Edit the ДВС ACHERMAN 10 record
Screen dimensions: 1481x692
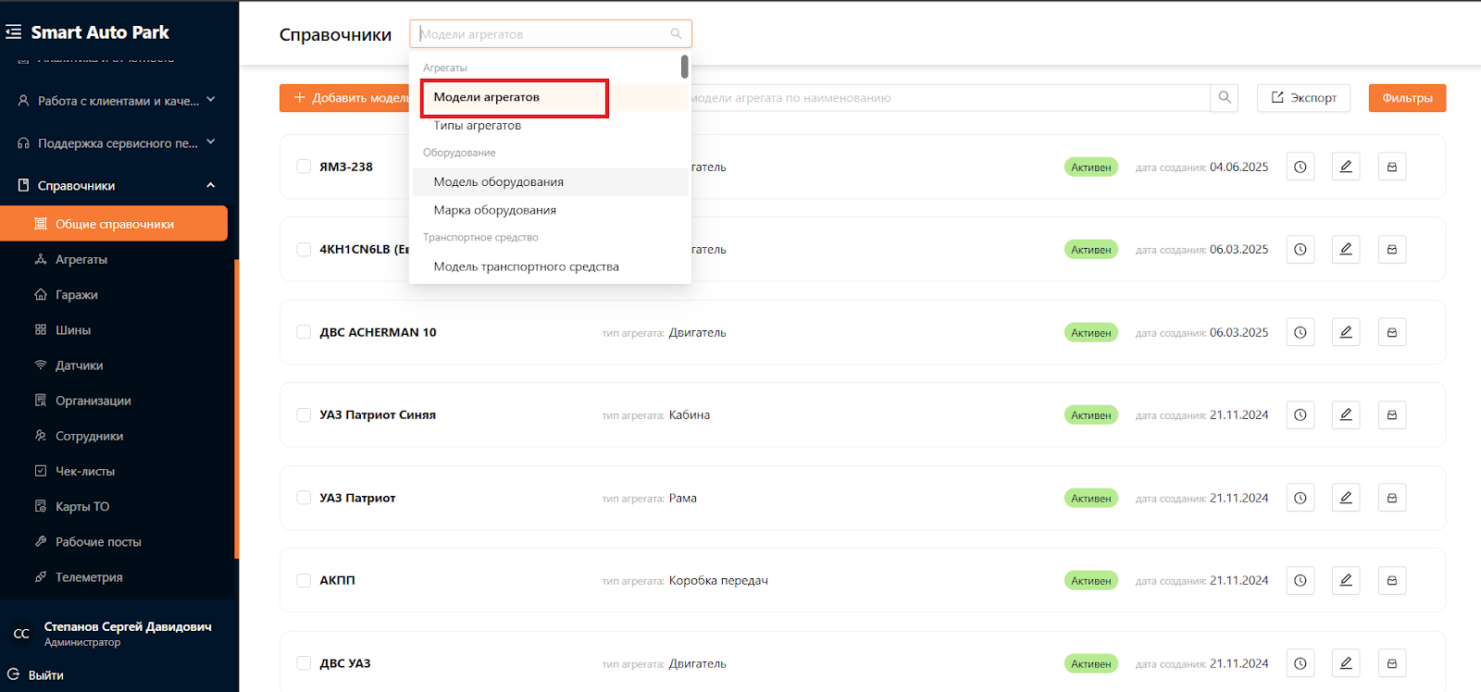point(1346,332)
